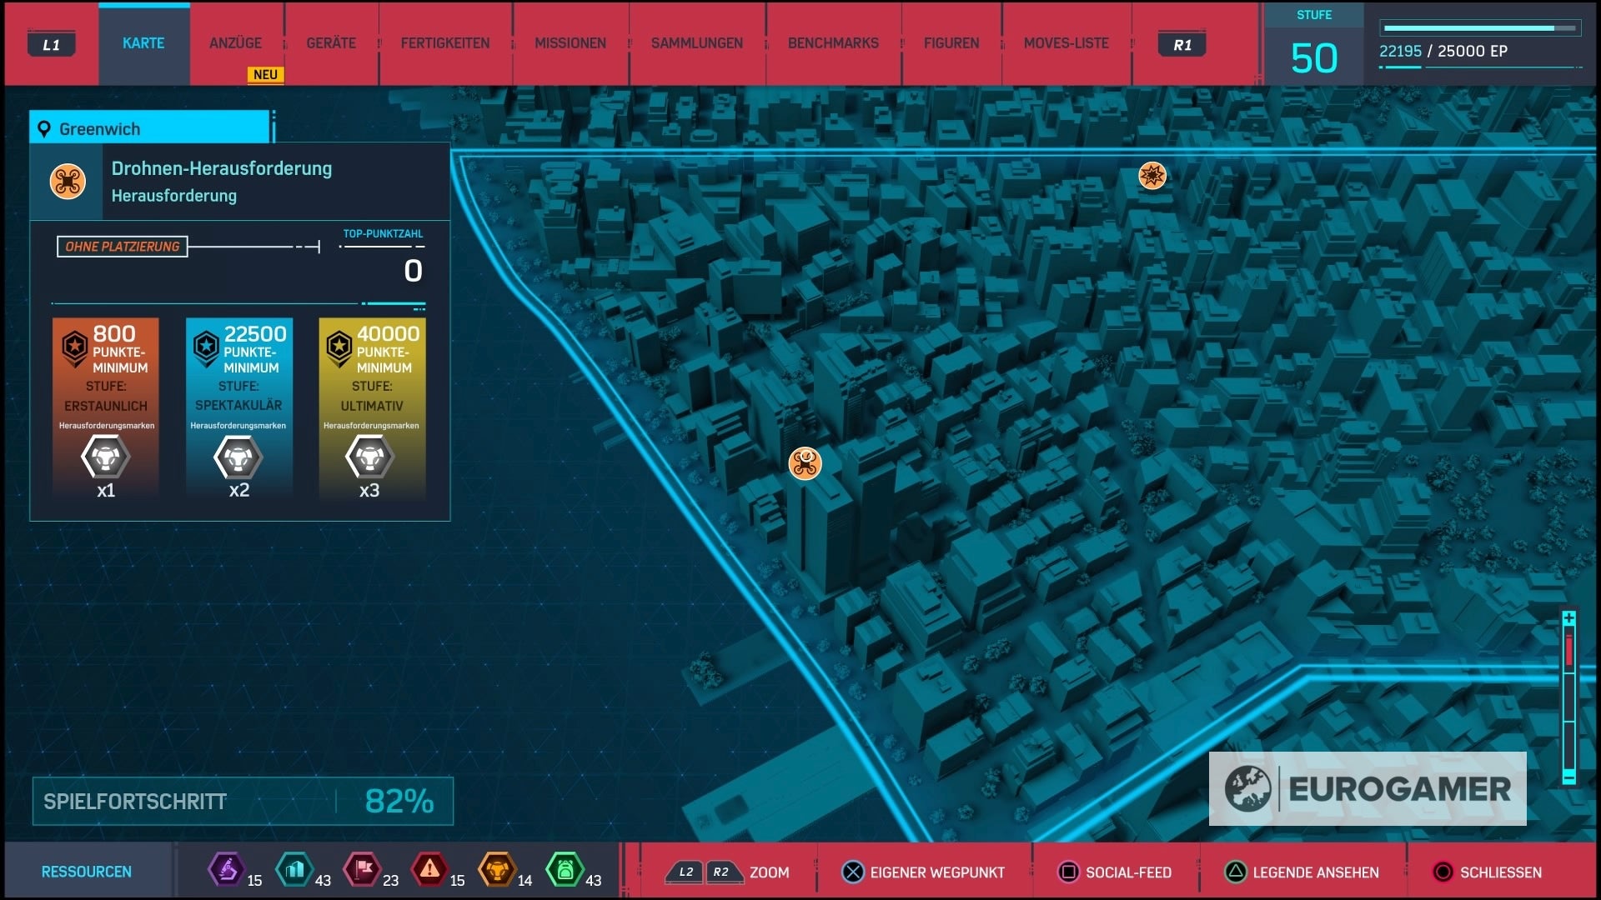Open the Moves-Liste tab
The image size is (1601, 900).
(x=1066, y=43)
